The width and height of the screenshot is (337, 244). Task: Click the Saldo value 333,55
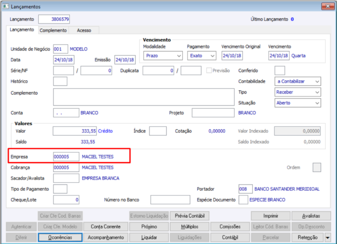click(88, 142)
